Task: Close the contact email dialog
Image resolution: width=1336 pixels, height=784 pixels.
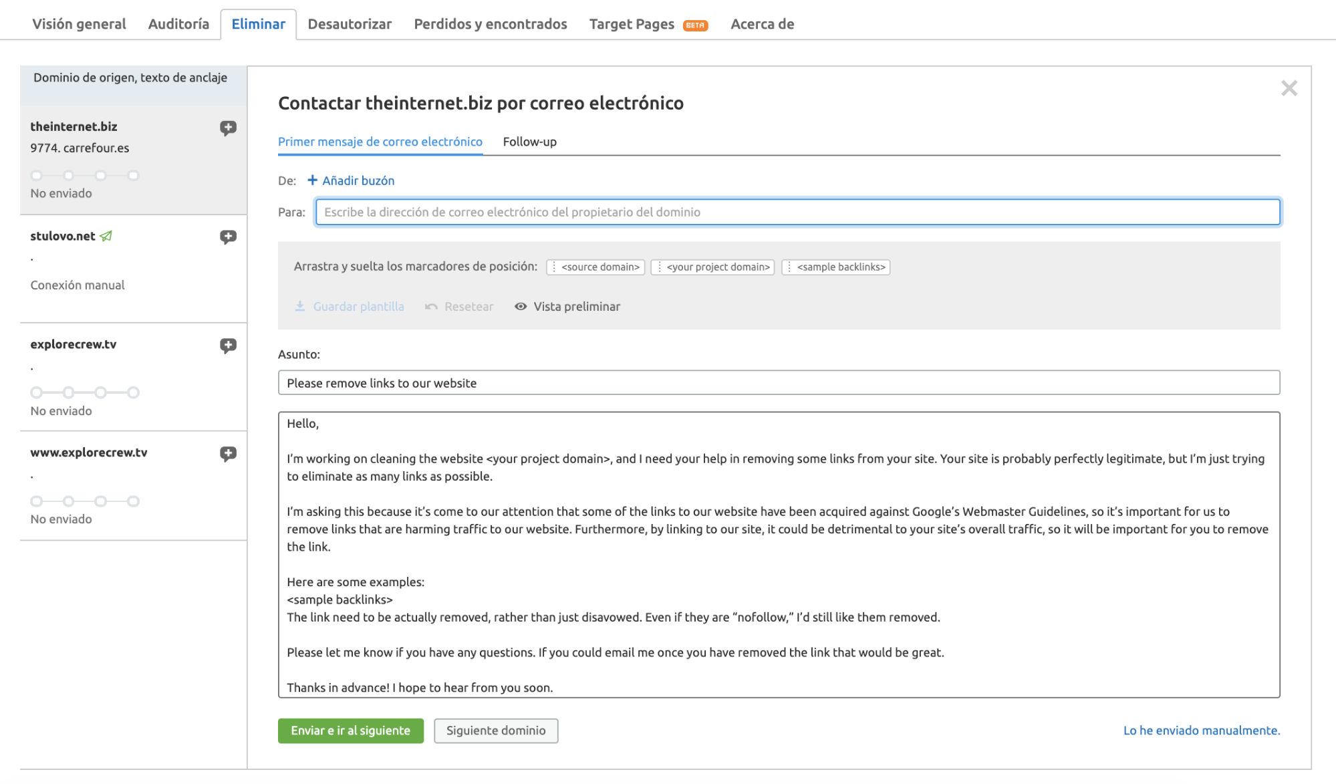Action: coord(1289,88)
